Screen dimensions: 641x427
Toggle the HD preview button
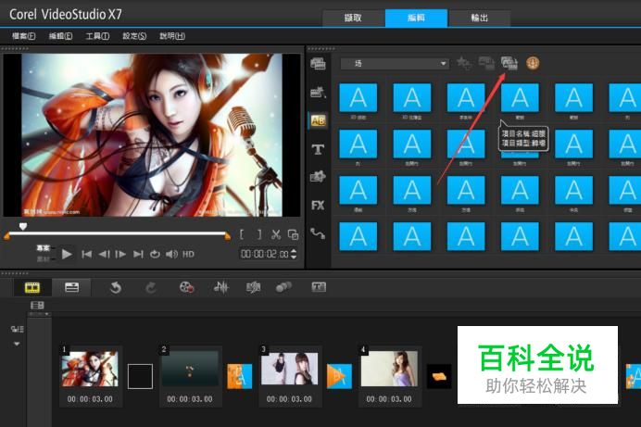point(188,254)
